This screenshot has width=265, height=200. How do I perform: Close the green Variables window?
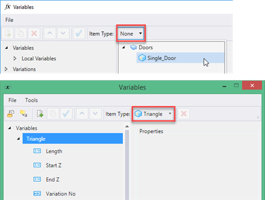(x=252, y=86)
